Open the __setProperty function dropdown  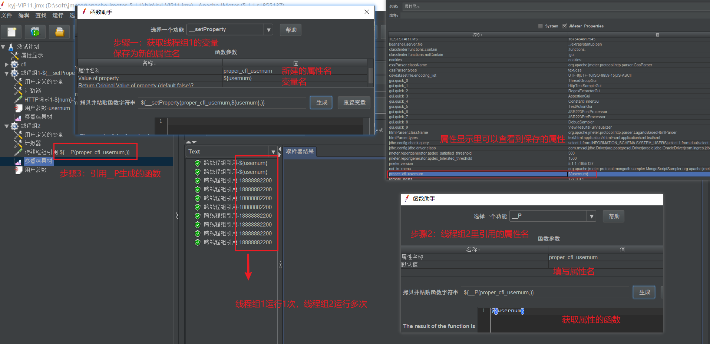click(x=269, y=30)
